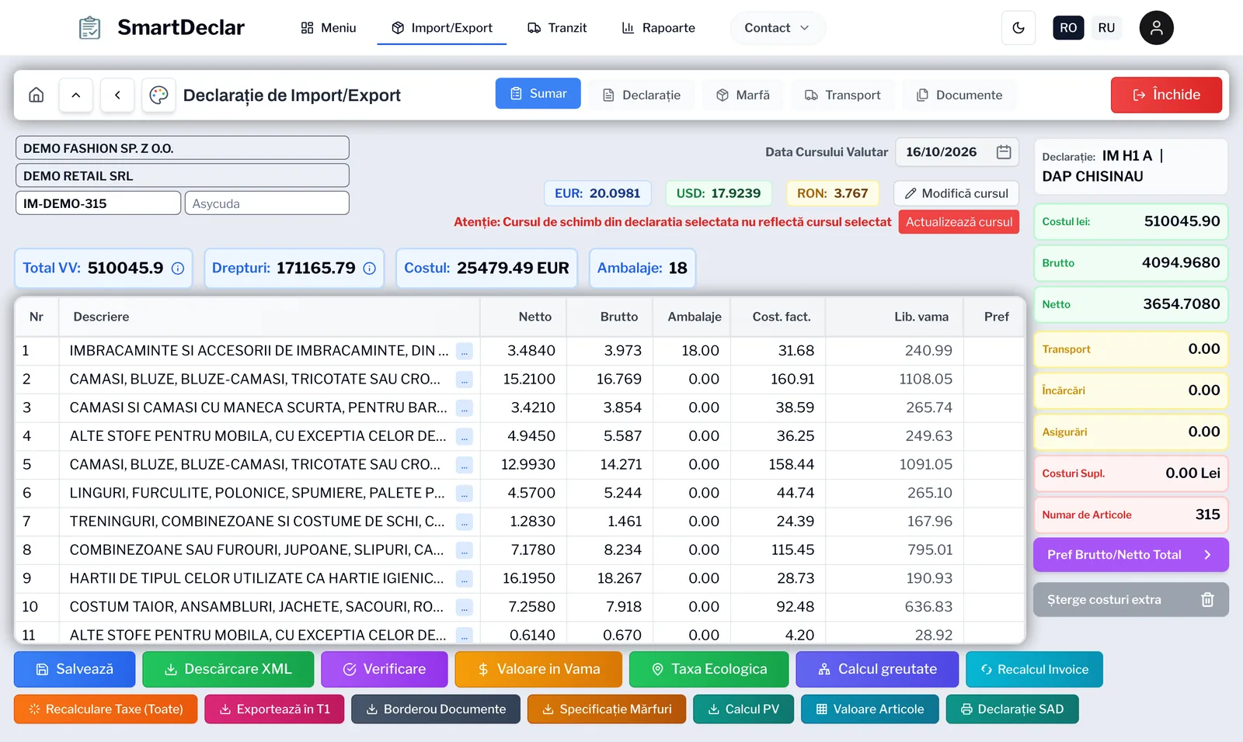Expand description of row 9 HARTII DE TIPUL
1243x742 pixels.
(465, 579)
